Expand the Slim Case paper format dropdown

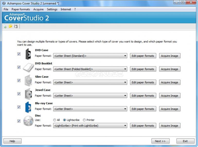(90, 82)
